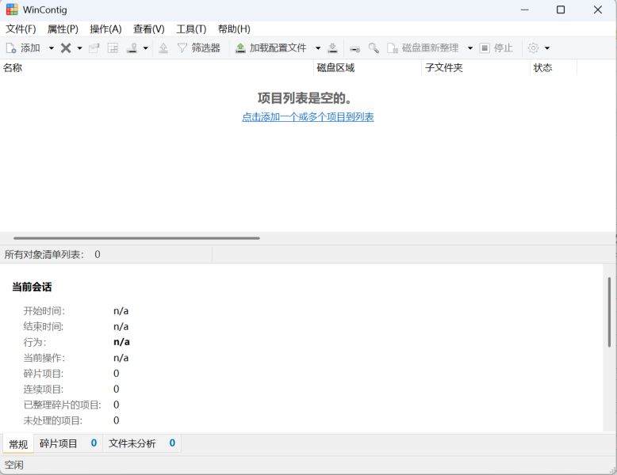The width and height of the screenshot is (617, 475).
Task: Open the 文件(F) menu
Action: click(21, 29)
